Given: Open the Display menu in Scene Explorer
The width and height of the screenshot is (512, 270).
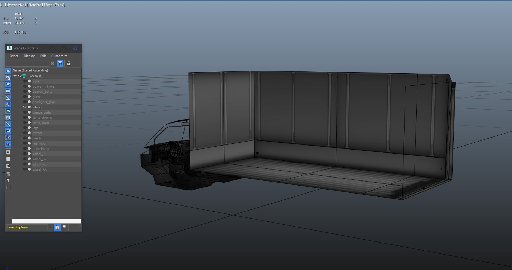Looking at the screenshot, I should 29,56.
